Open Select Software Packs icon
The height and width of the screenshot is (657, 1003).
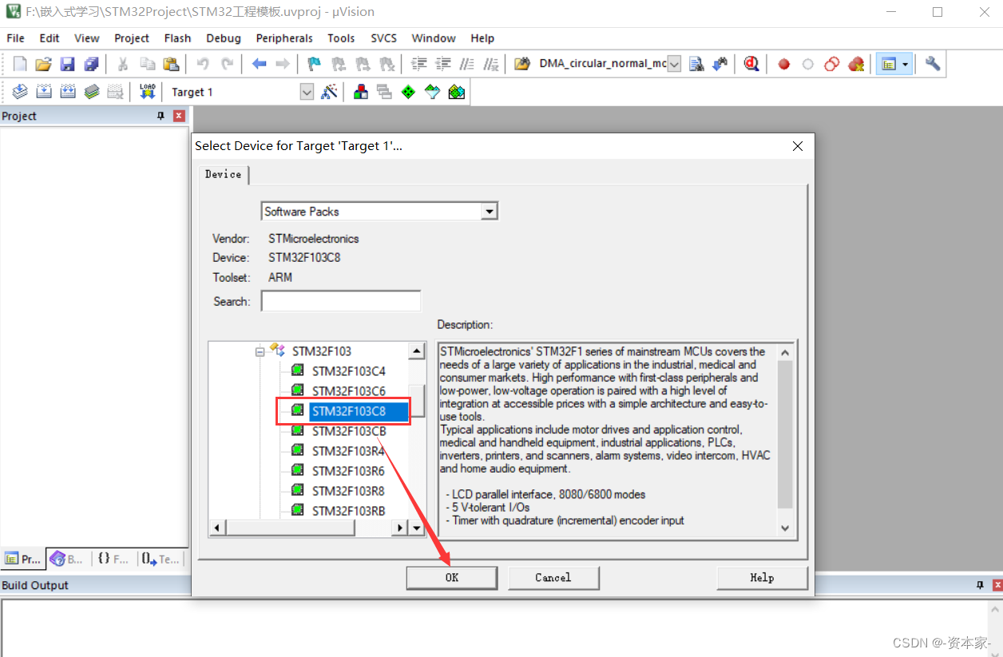pyautogui.click(x=432, y=92)
